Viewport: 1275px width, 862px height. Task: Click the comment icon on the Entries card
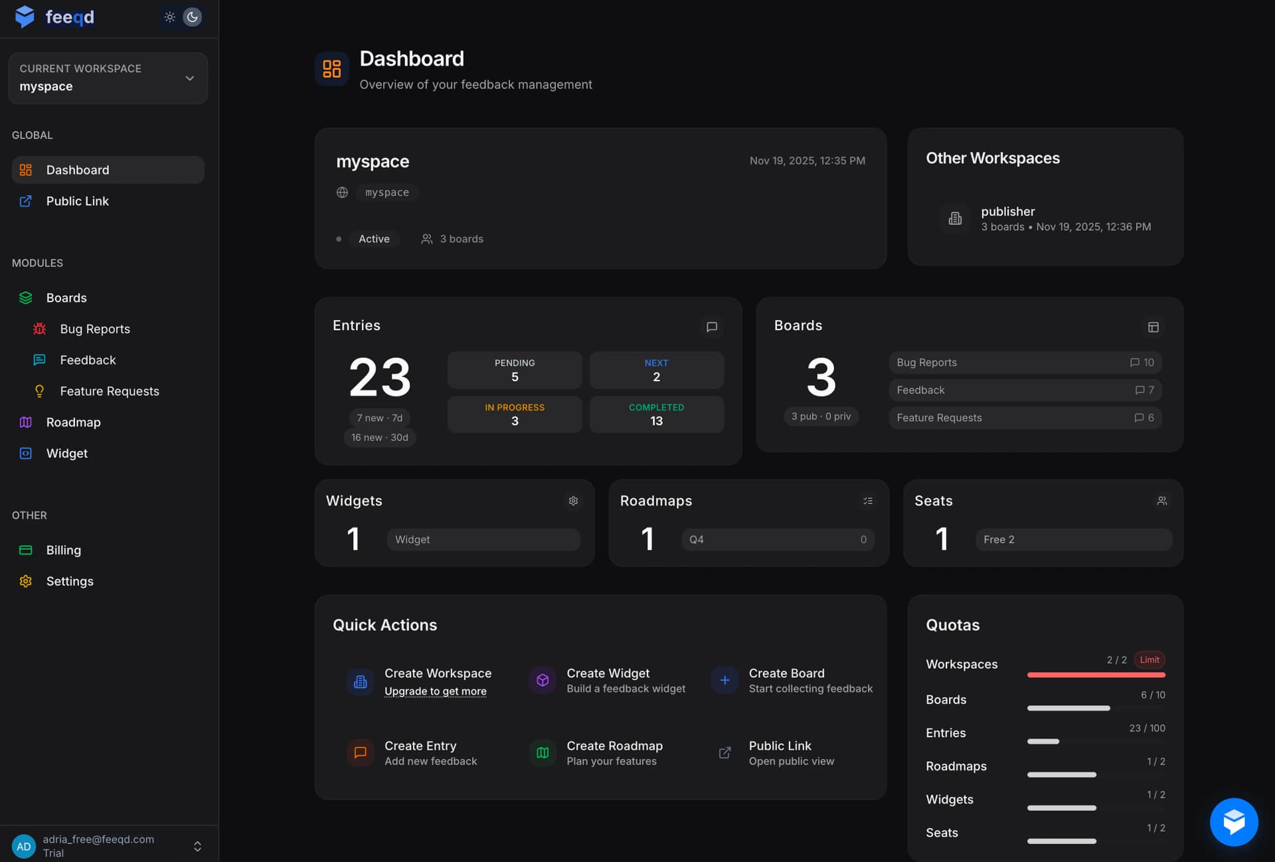pyautogui.click(x=712, y=327)
